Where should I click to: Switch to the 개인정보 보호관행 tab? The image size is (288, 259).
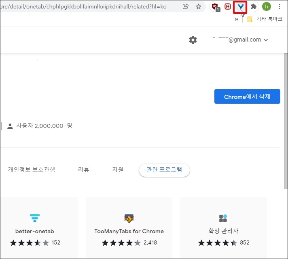tap(32, 169)
